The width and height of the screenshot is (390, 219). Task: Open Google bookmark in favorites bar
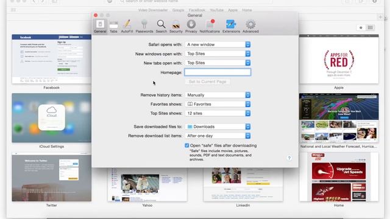[178, 10]
